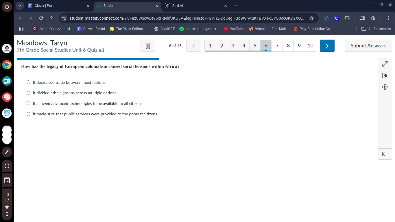Collapse the right-side tools panel
Viewport: 395px width, 222px height.
[x=385, y=154]
